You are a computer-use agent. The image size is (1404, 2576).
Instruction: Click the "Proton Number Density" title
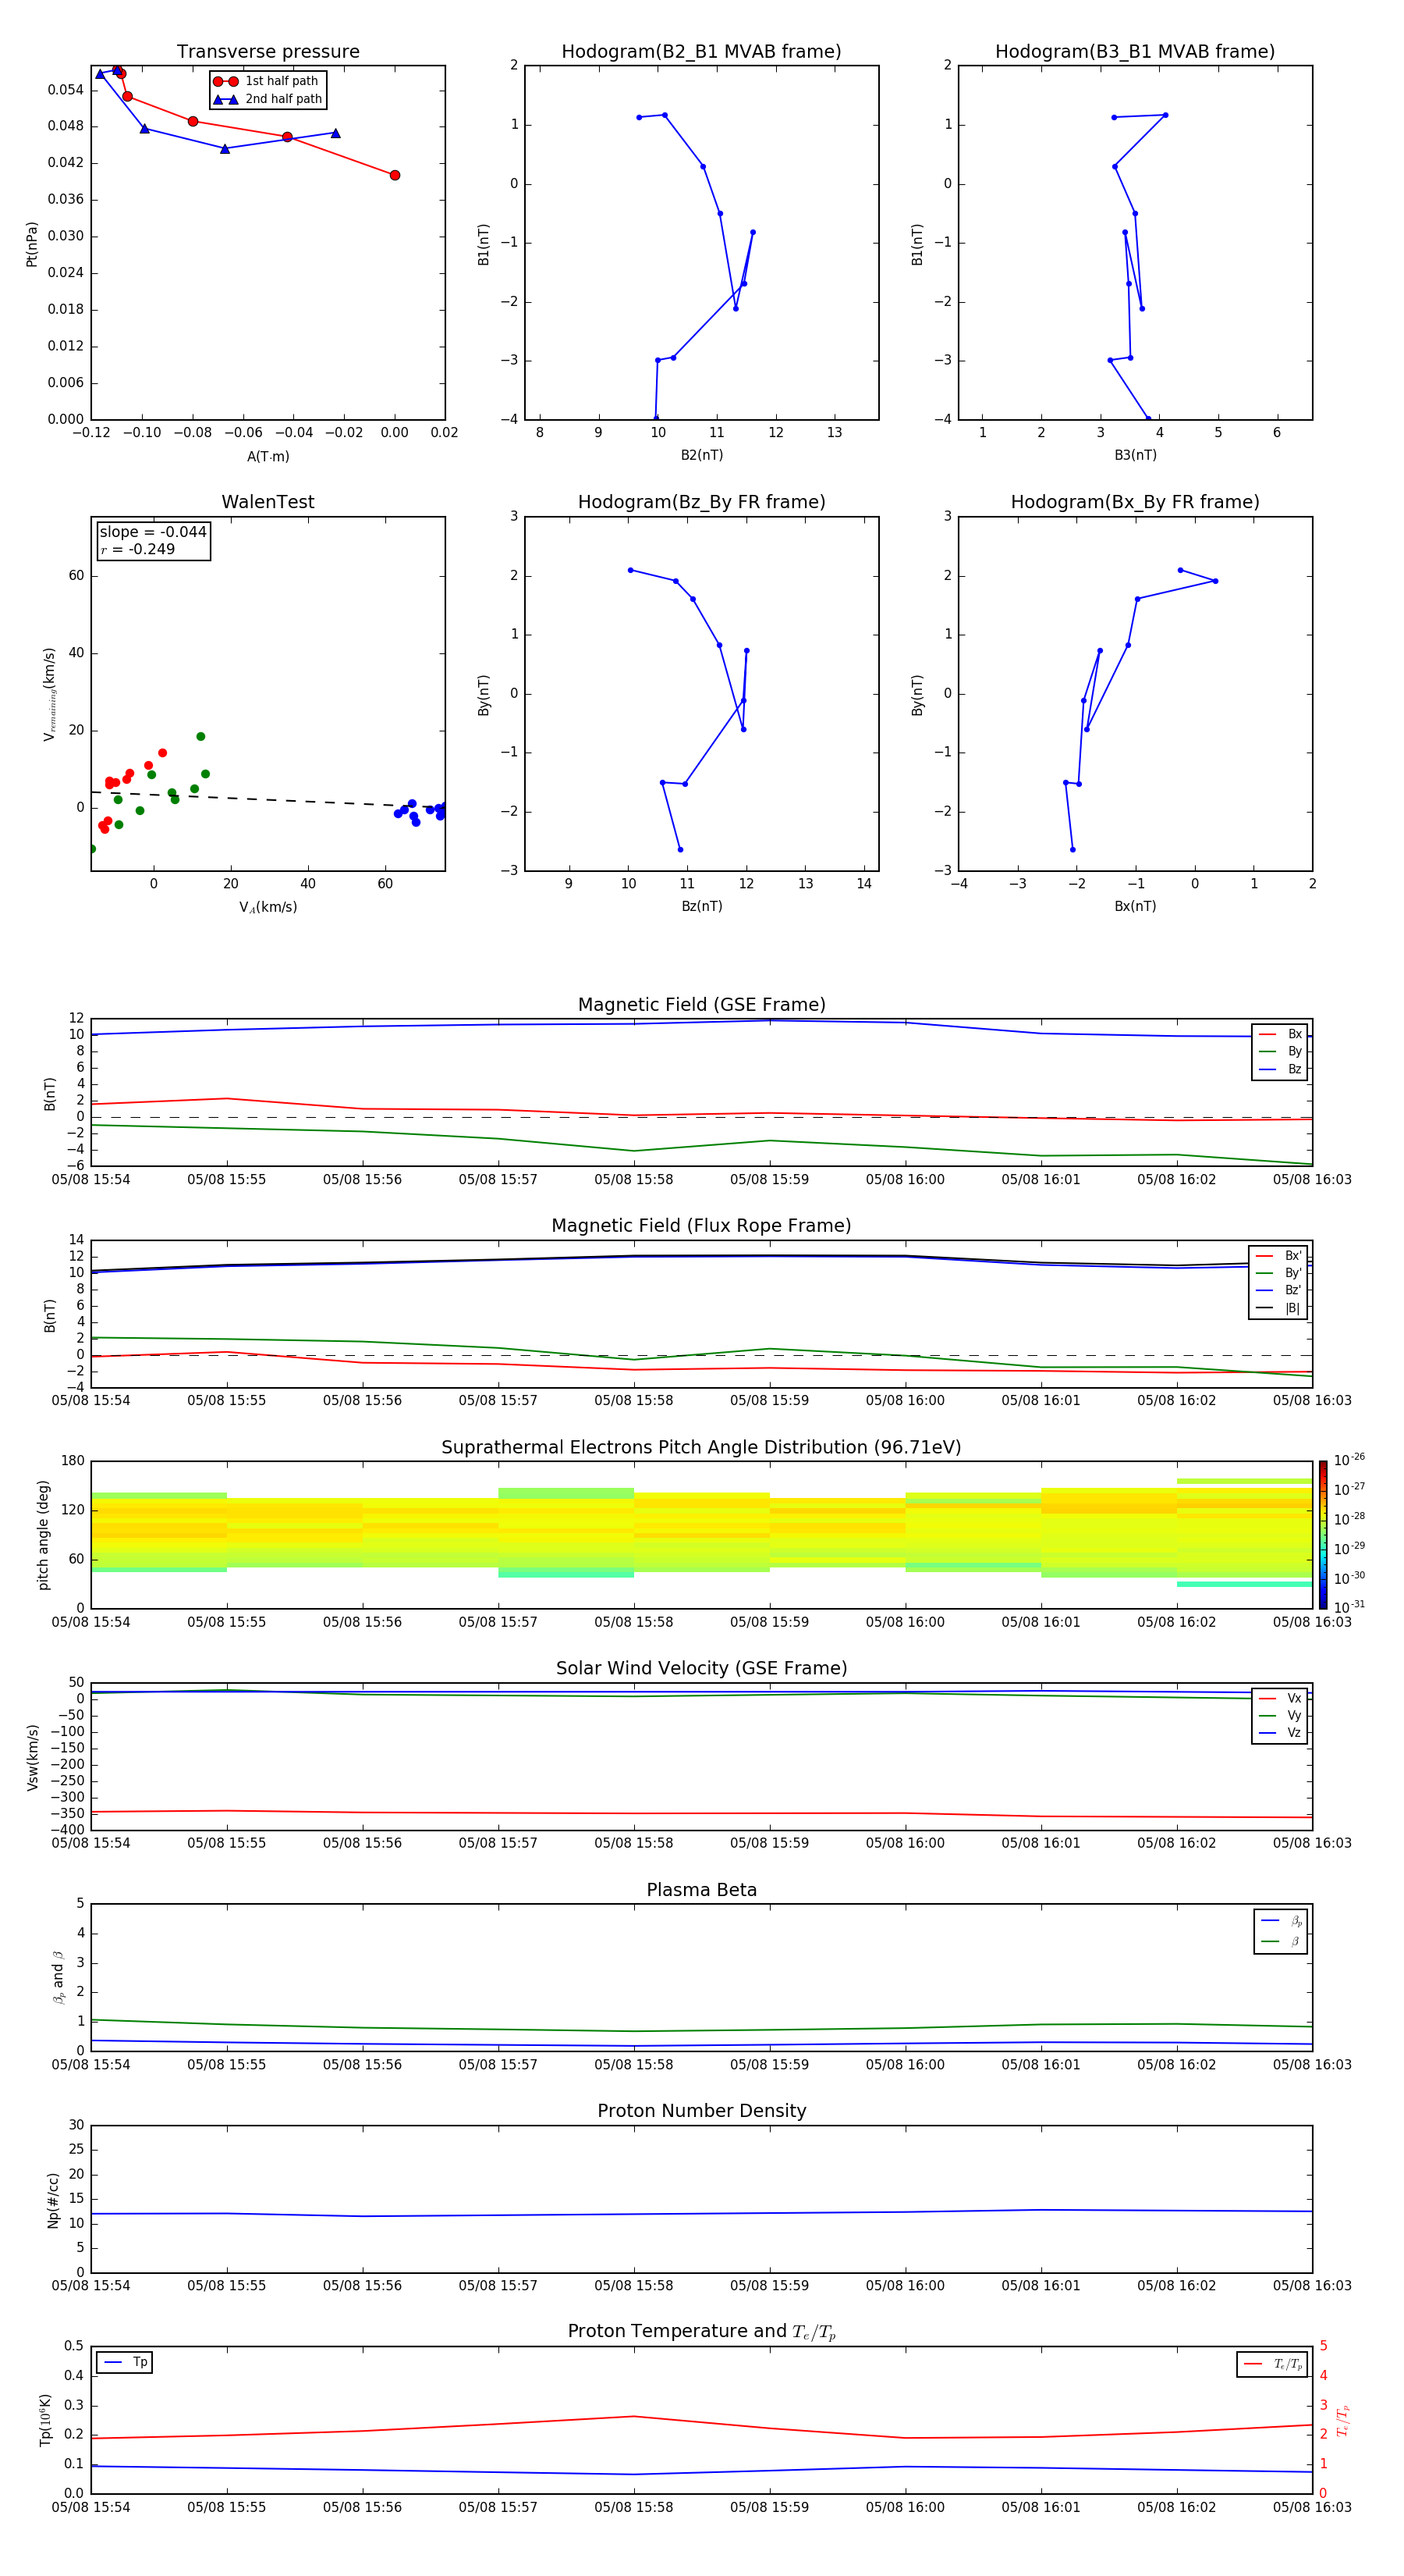701,2111
